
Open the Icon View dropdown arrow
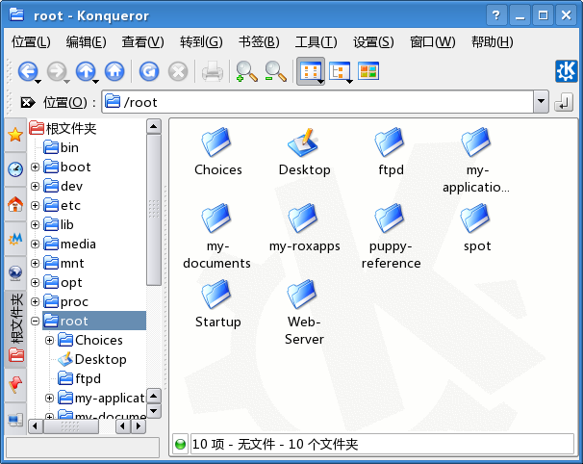click(x=320, y=81)
